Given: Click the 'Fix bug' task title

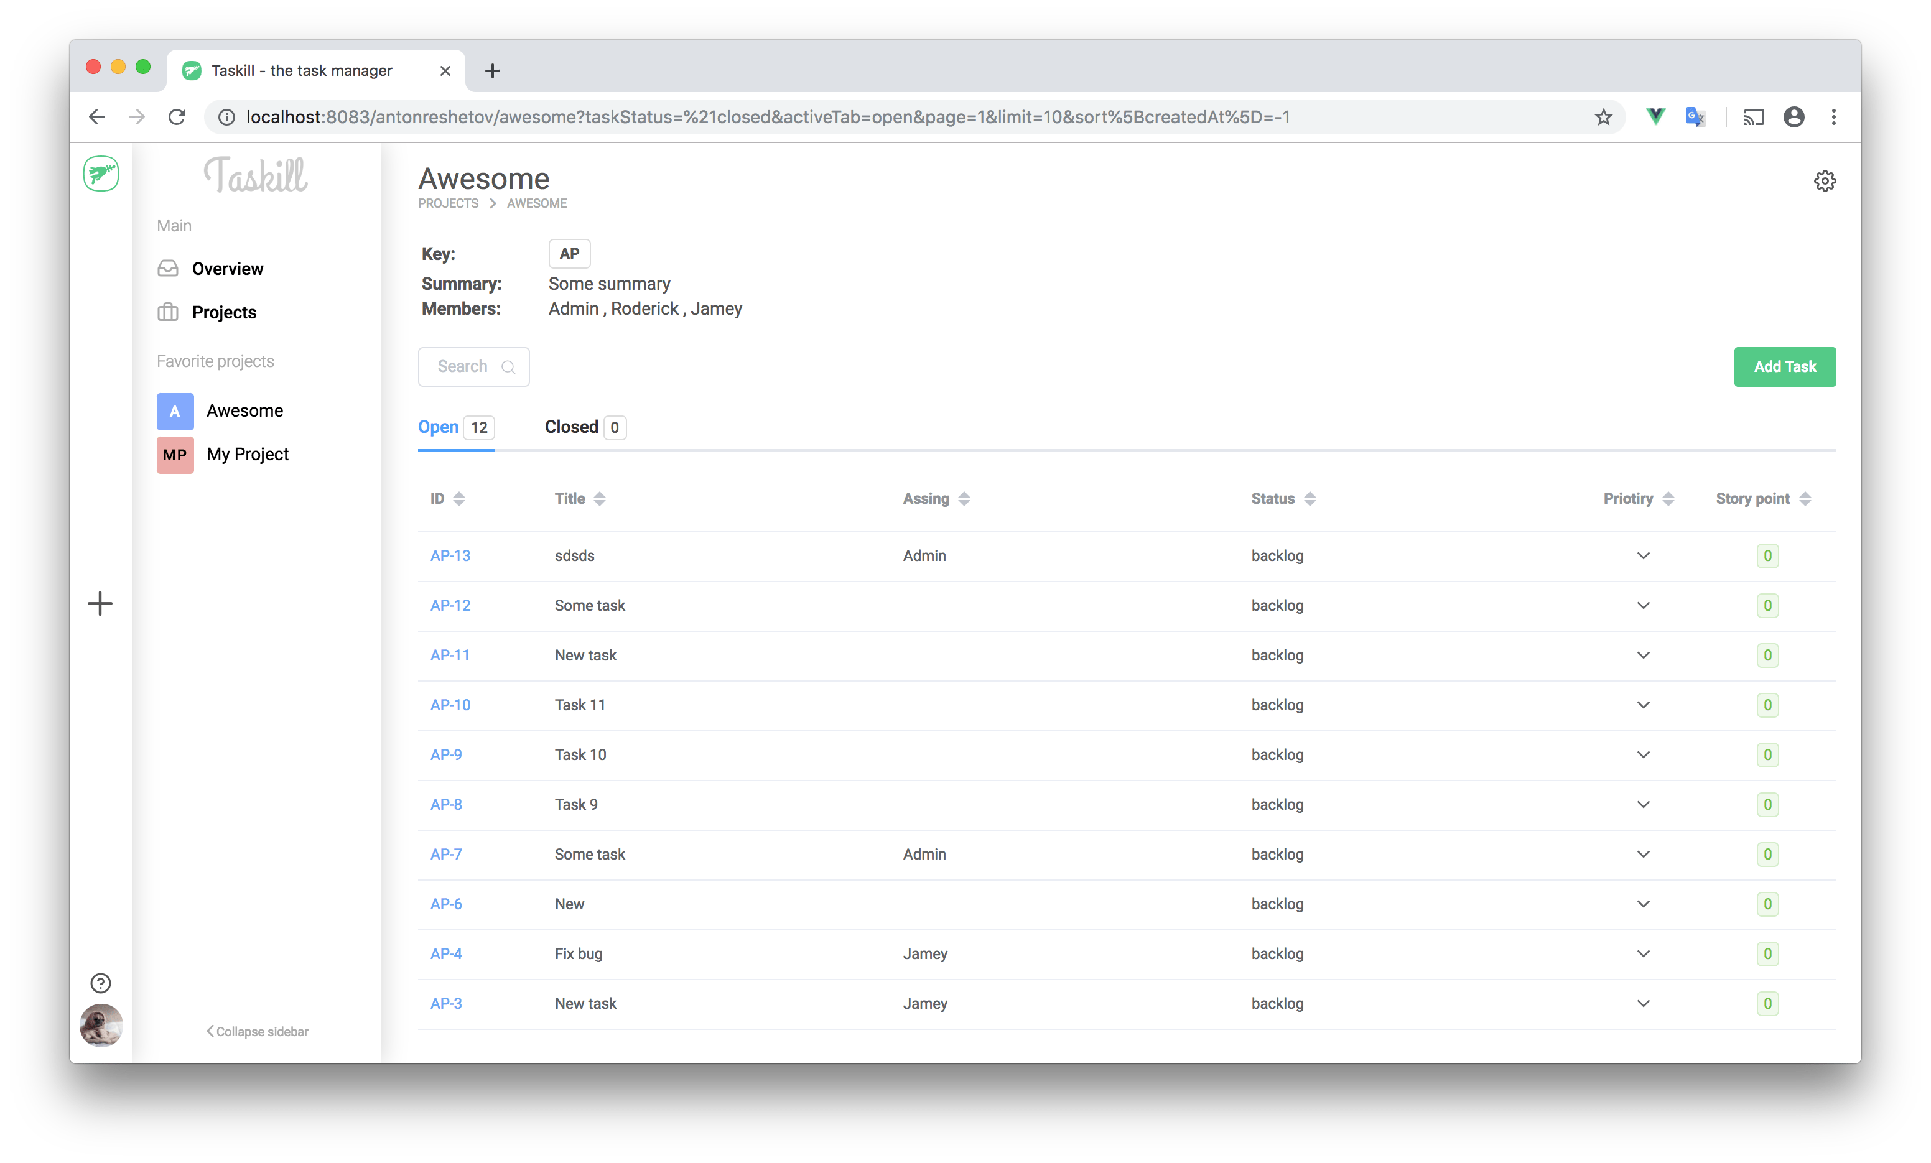Looking at the screenshot, I should 579,954.
